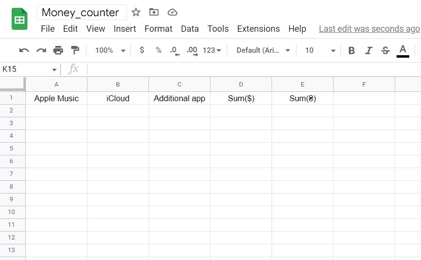Select row 13 header

(x=13, y=250)
